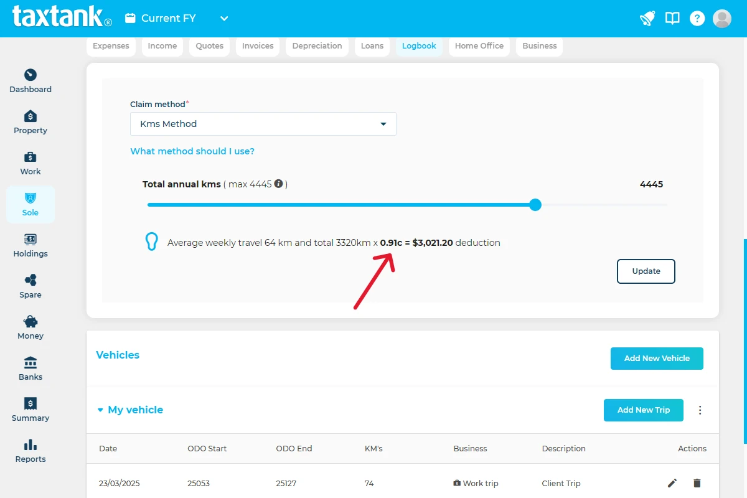This screenshot has height=498, width=747.
Task: Show max kms info tooltip icon
Action: point(279,184)
